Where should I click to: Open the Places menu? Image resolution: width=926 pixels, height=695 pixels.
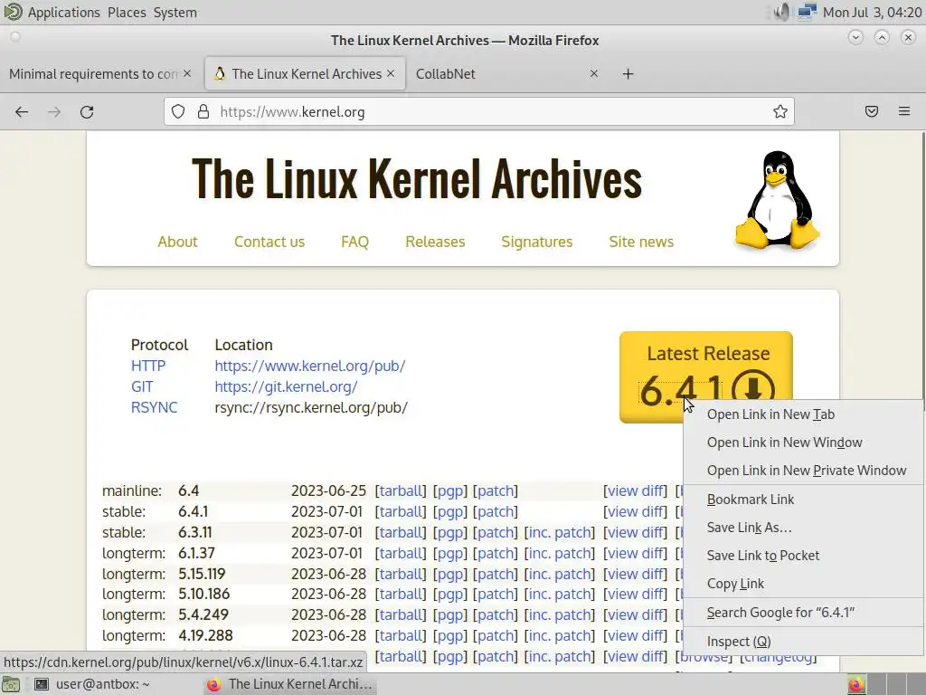(127, 13)
